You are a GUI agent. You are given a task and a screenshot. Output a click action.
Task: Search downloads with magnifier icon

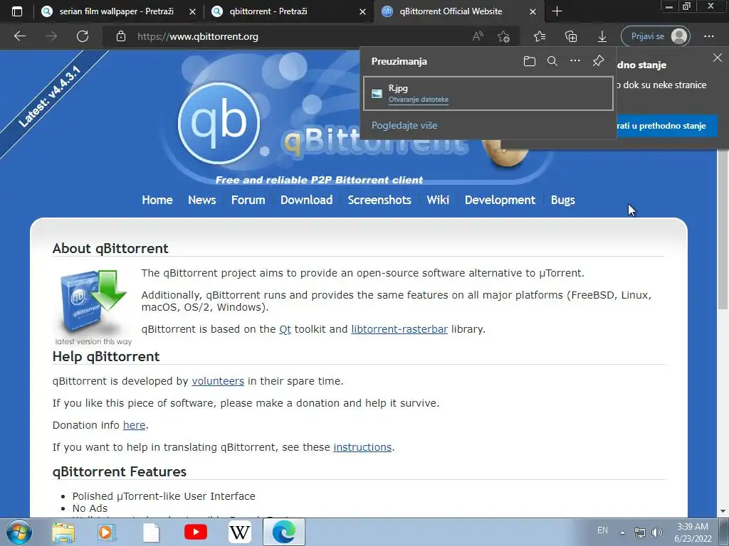coord(552,61)
